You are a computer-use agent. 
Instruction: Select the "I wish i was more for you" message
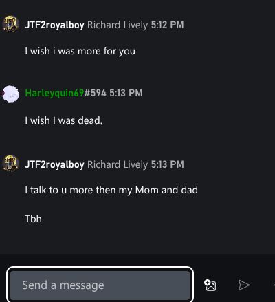80,51
